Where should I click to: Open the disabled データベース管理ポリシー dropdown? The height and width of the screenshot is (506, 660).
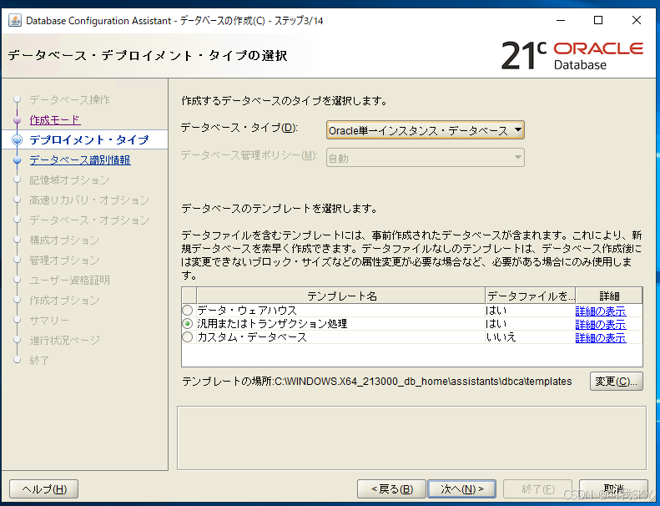point(426,158)
